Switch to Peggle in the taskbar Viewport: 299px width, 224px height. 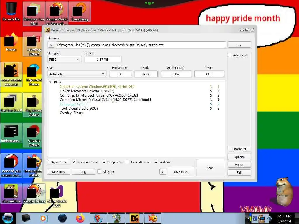pyautogui.click(x=98, y=218)
